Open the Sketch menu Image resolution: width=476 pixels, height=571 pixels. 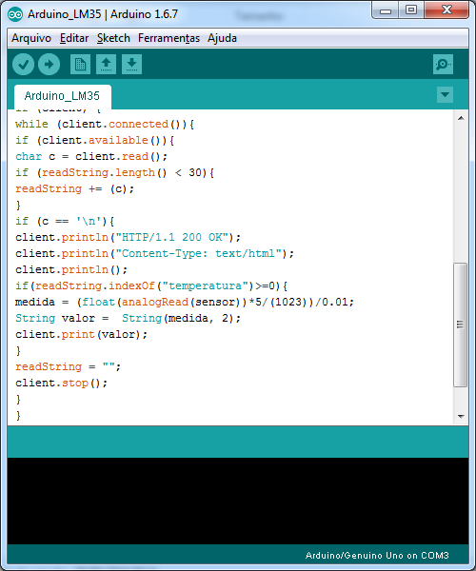pos(113,38)
